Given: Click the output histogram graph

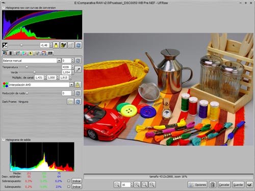Looking at the screenshot, I should pyautogui.click(x=42, y=157).
